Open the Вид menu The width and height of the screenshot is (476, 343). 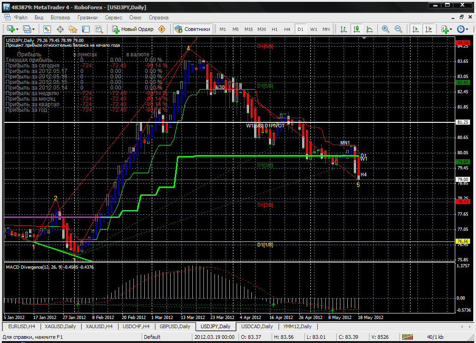pos(39,18)
